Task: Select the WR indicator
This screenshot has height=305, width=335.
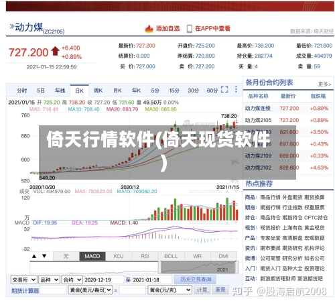Action: 198,256
